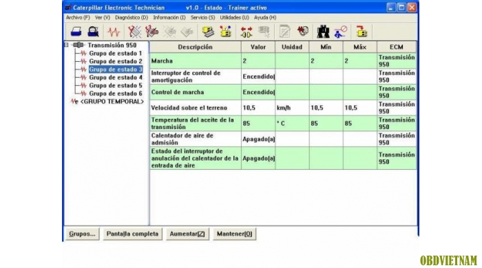Viewport: 482px width, 268px height.
Task: Select Grupo de estado 4
Action: (116, 78)
